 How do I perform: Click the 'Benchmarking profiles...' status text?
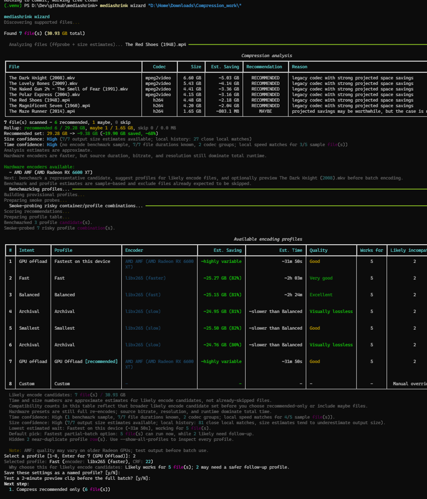coord(39,189)
